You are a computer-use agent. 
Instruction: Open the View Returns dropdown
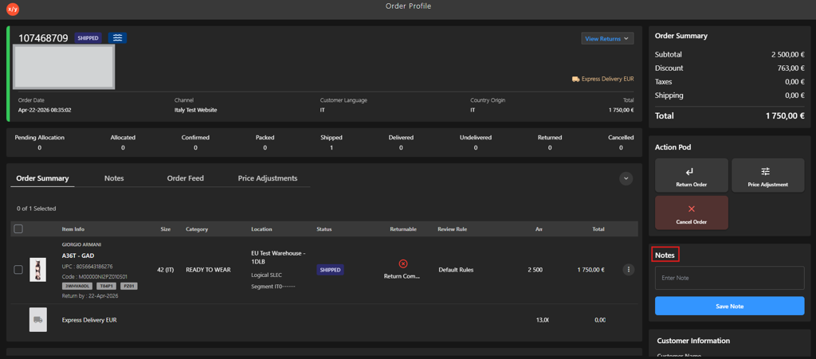[607, 38]
